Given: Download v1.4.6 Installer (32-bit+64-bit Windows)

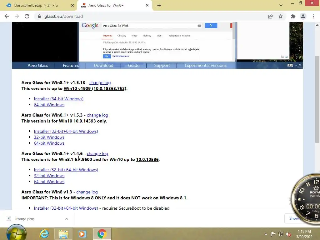Looking at the screenshot, I should 66,170.
